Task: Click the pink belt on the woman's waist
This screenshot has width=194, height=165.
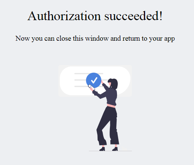Action: tap(111, 106)
